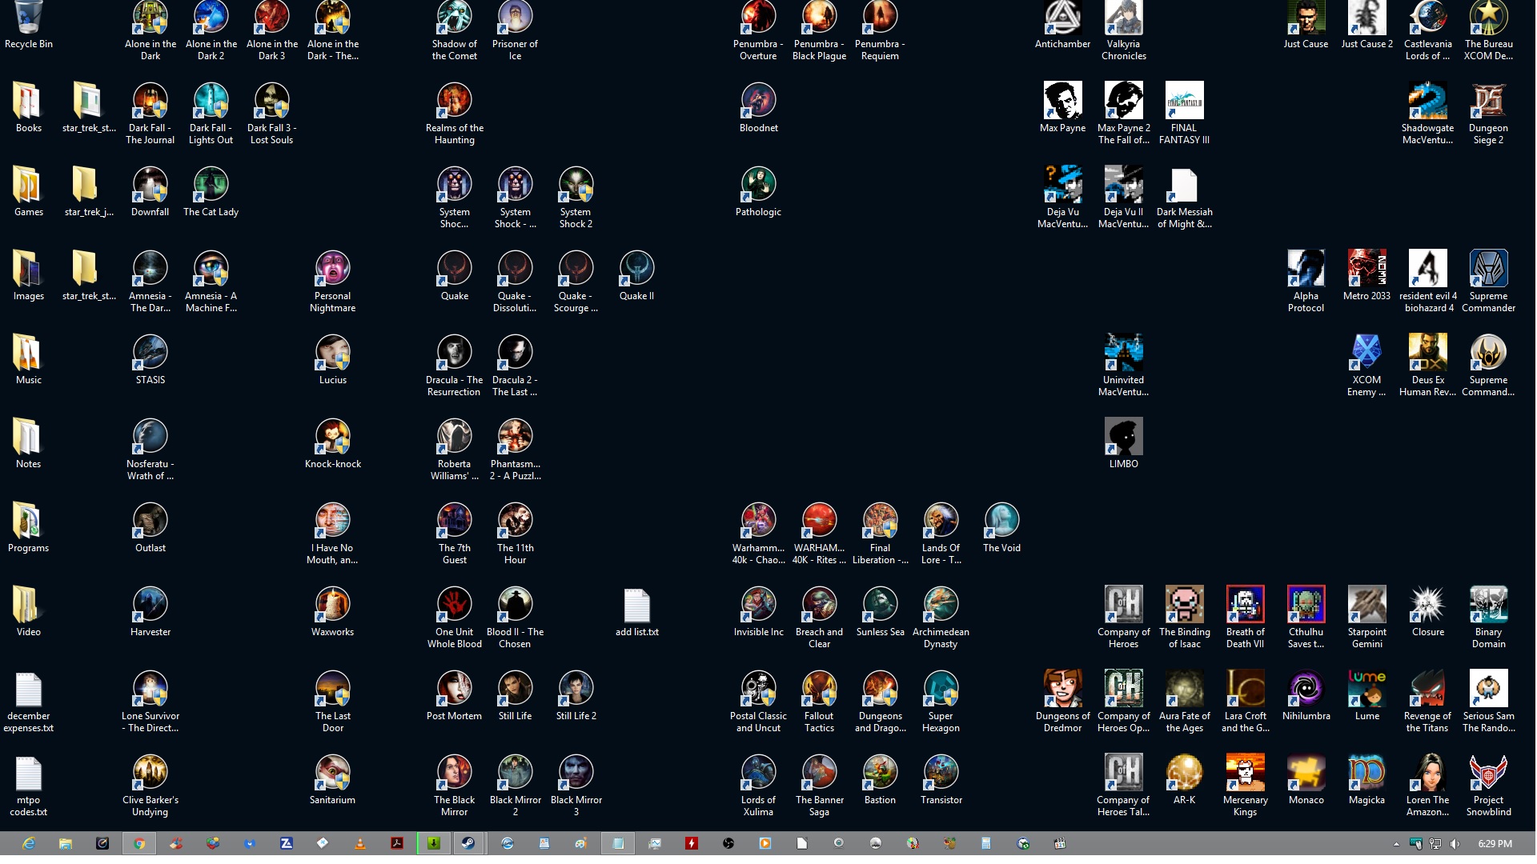Image resolution: width=1537 pixels, height=864 pixels.
Task: Launch Bastion from the desktop
Action: click(x=880, y=778)
